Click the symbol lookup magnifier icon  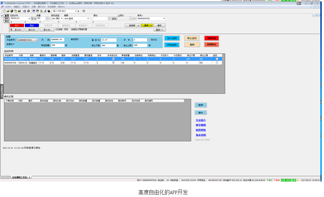click(32, 18)
